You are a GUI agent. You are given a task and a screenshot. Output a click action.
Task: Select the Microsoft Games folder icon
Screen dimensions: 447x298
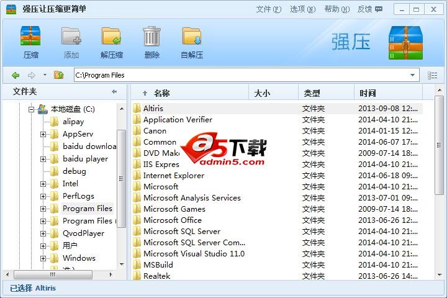(137, 209)
